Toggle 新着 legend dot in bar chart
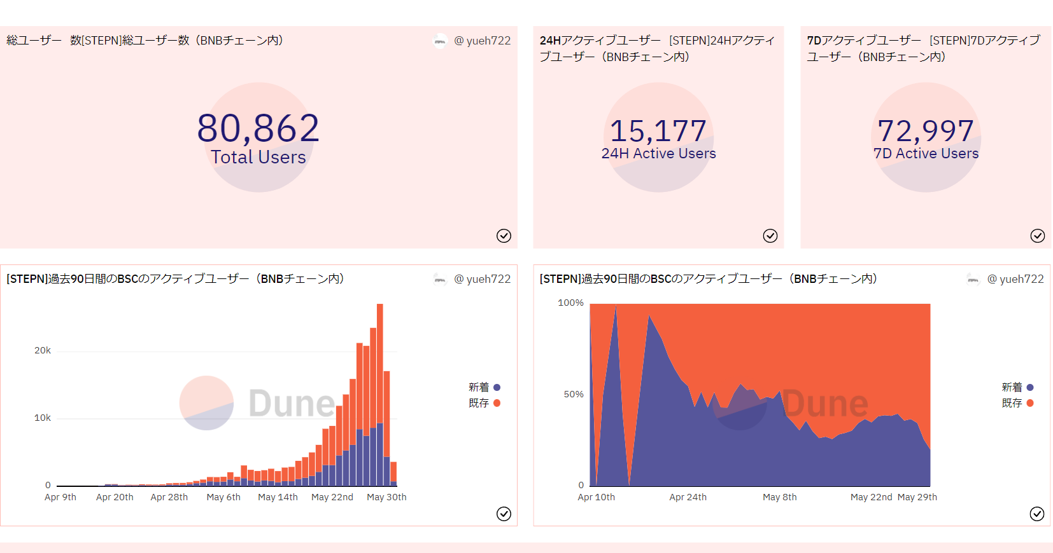This screenshot has width=1053, height=553. point(497,387)
